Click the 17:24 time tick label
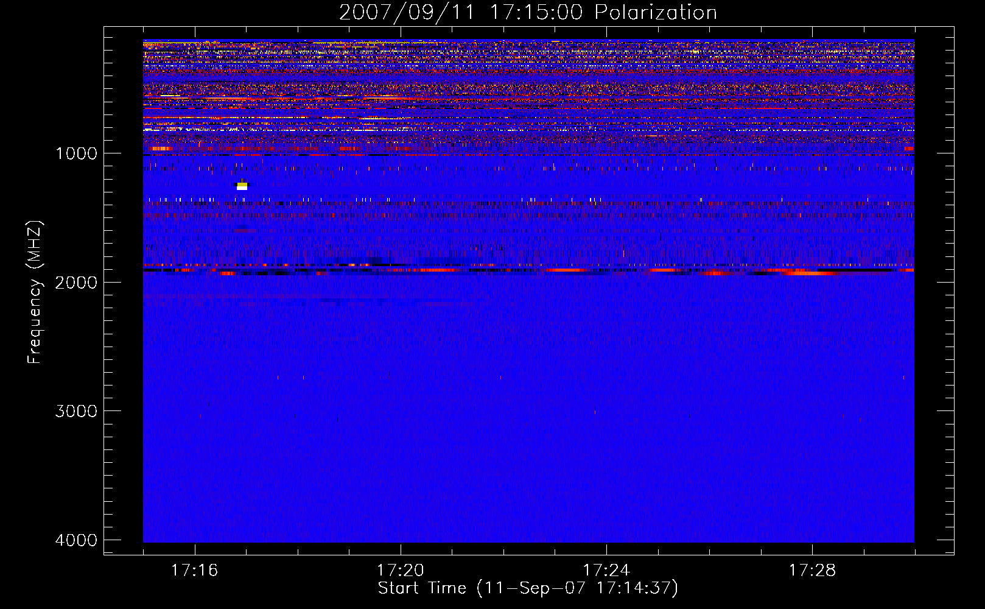This screenshot has height=609, width=985. coord(606,571)
